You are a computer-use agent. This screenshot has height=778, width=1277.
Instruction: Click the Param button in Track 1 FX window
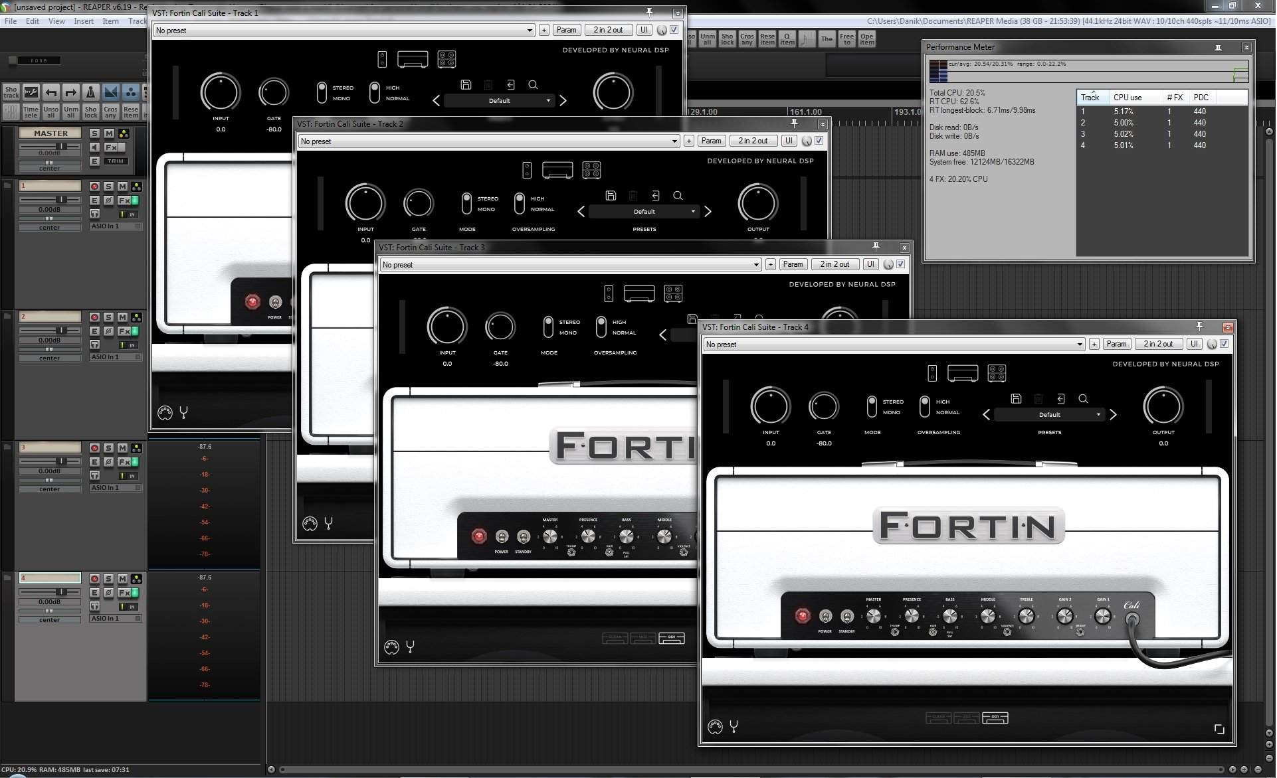pos(567,30)
